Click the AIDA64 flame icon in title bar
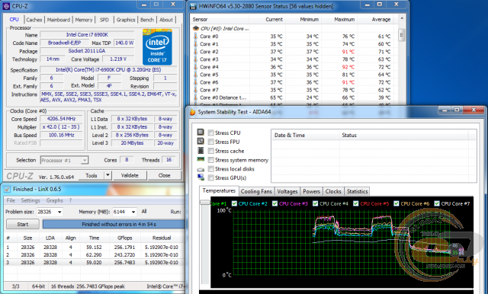Image resolution: width=488 pixels, height=294 pixels. click(x=193, y=112)
